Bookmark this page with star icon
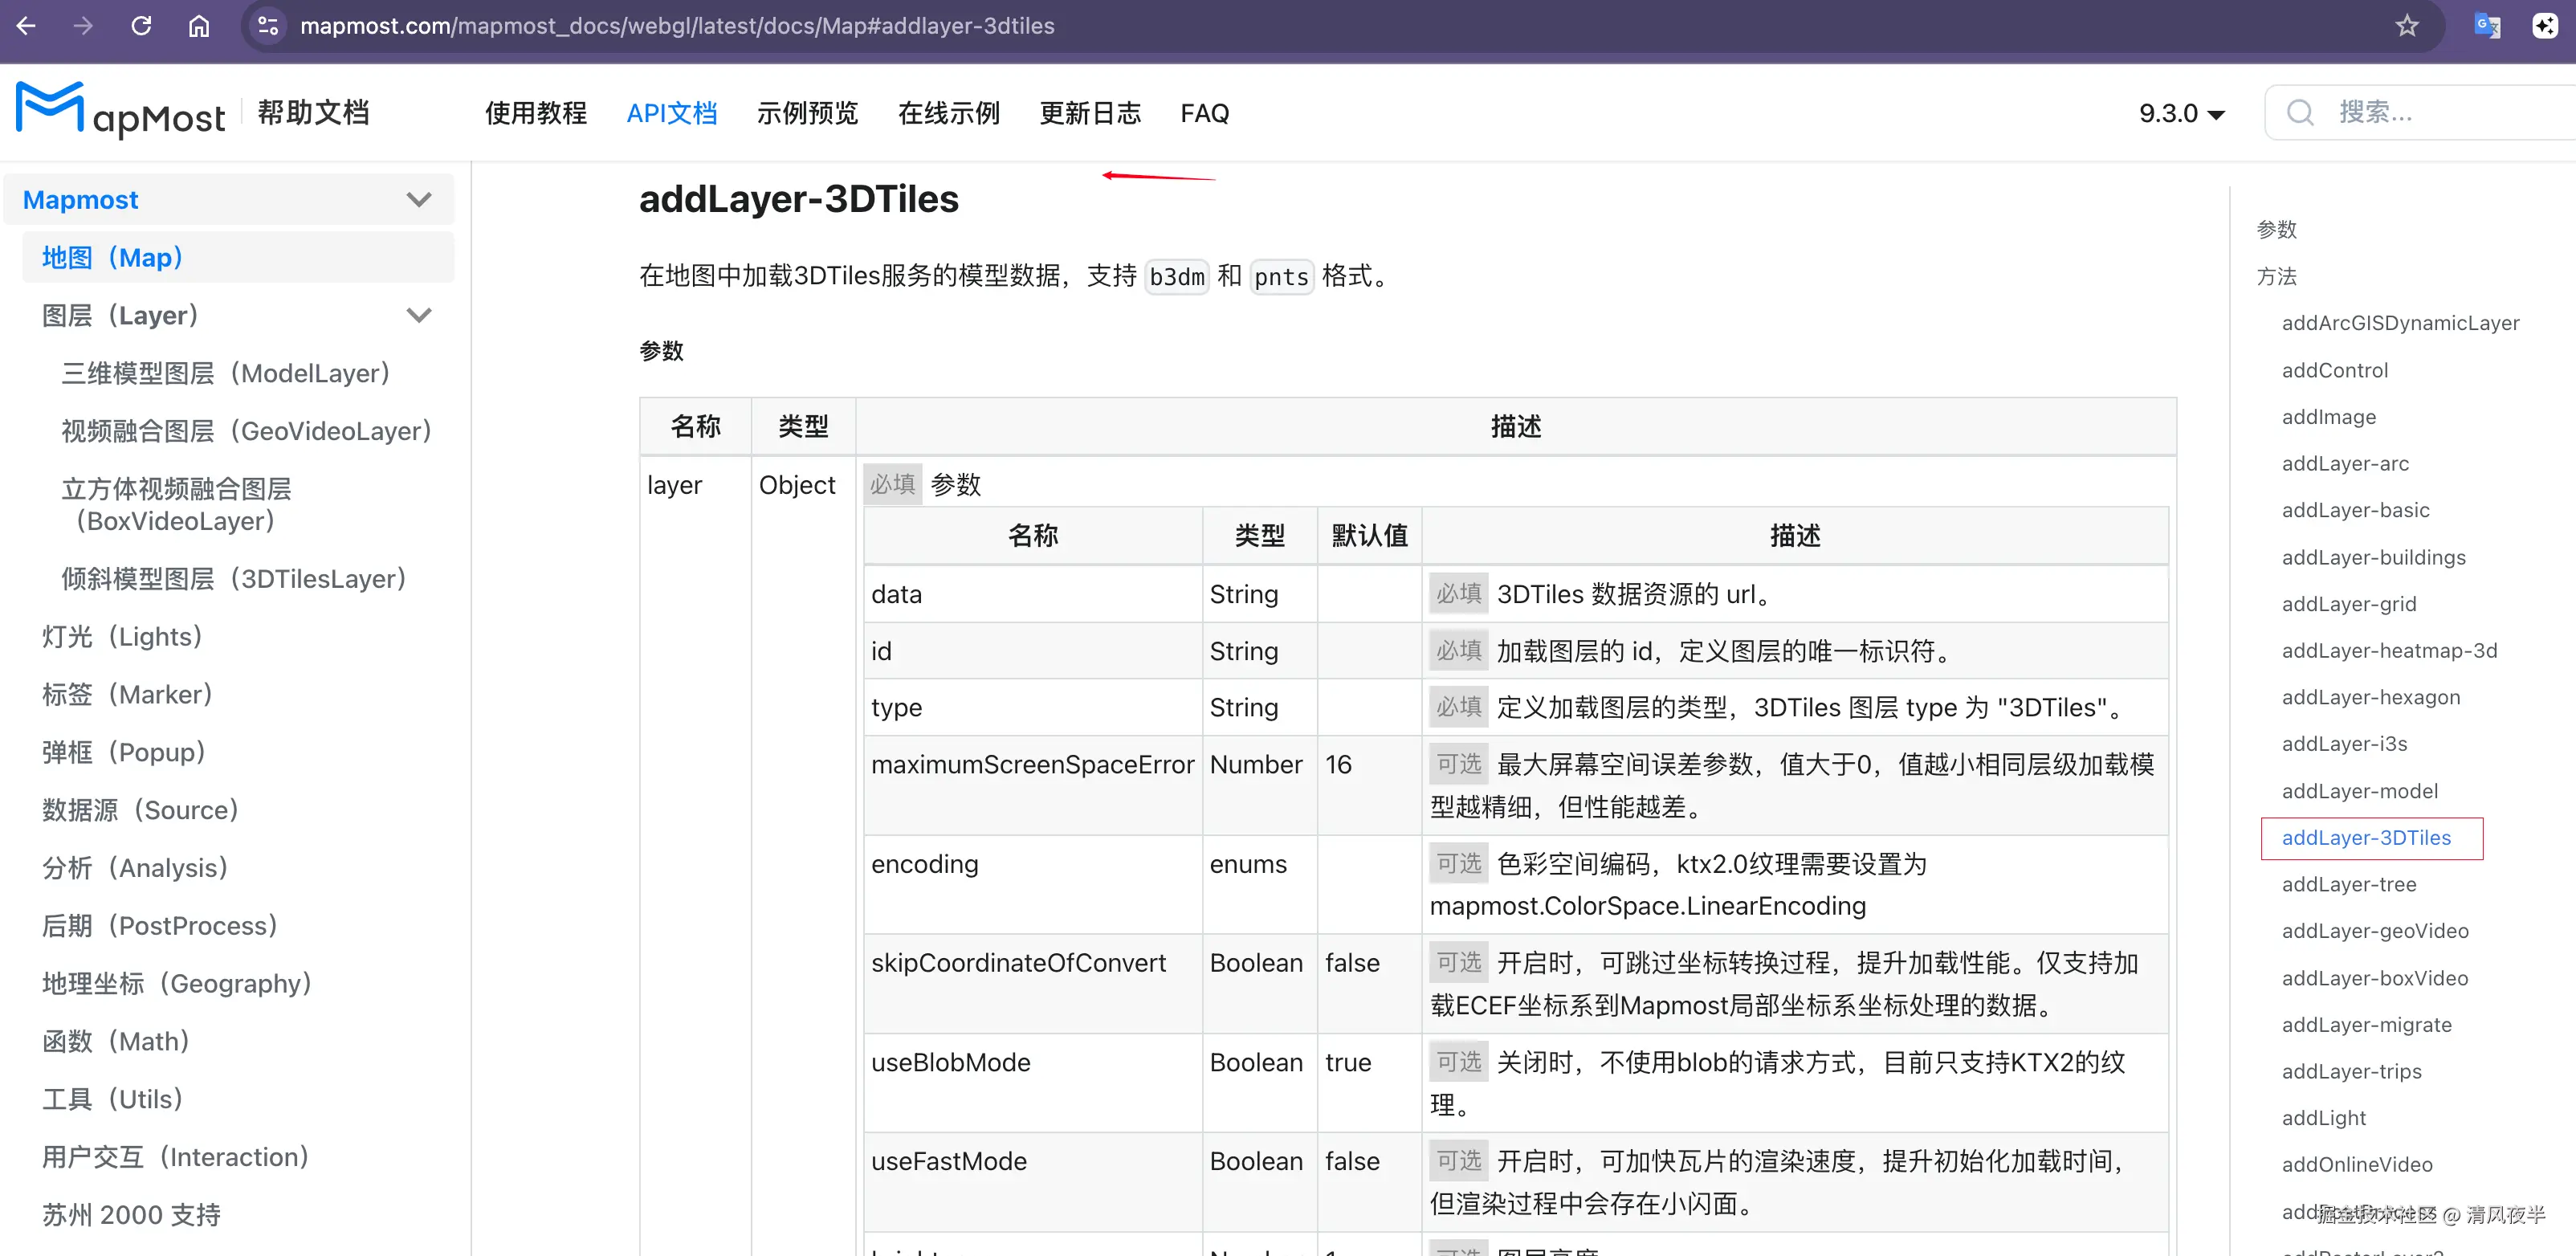This screenshot has height=1256, width=2576. tap(2406, 26)
